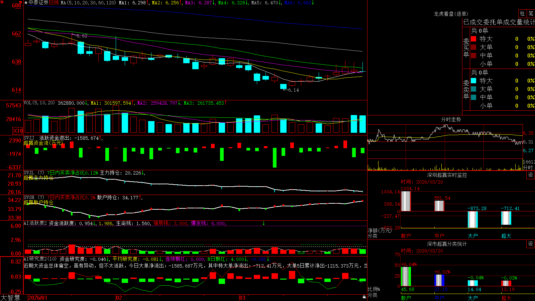Open the VOL(5,10,20) indicator parameters
535x301 pixels.
[39, 103]
